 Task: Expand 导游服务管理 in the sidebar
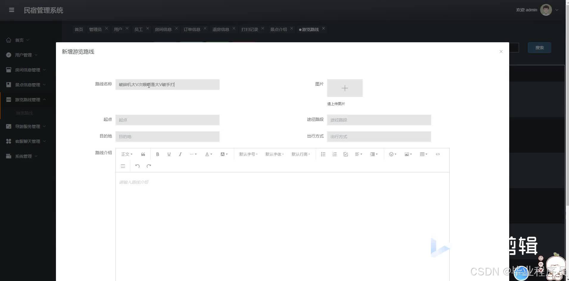pos(28,127)
